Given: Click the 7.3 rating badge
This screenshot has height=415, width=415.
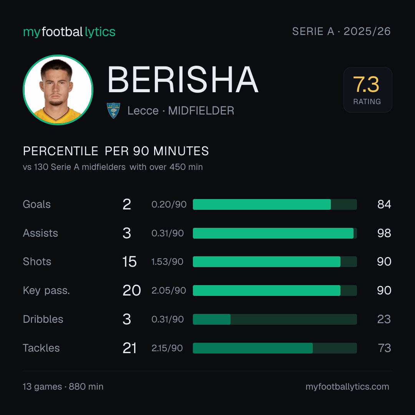Looking at the screenshot, I should click(x=368, y=90).
